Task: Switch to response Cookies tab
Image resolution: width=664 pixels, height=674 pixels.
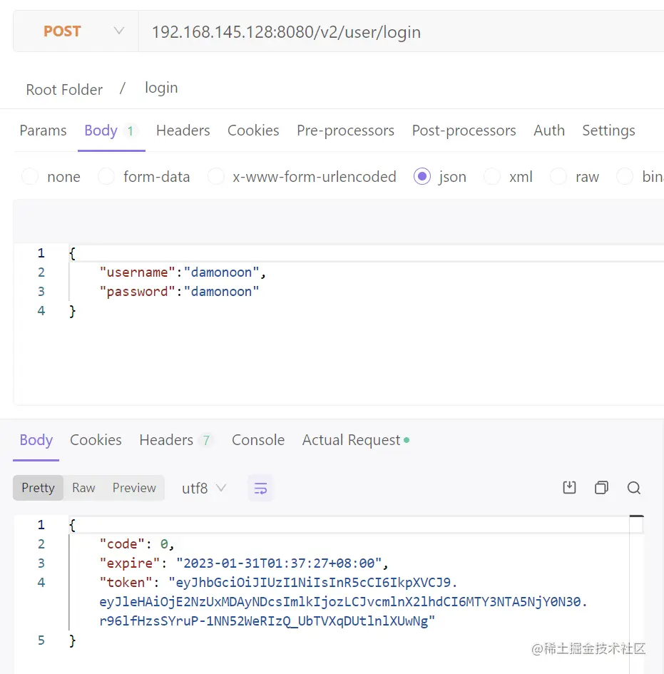Action: pyautogui.click(x=96, y=440)
